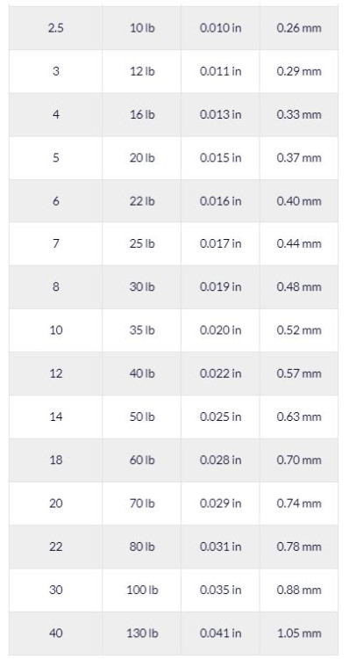Screen dimensions: 349x659
Task: Select the 0.011 in cell
Action: click(220, 71)
